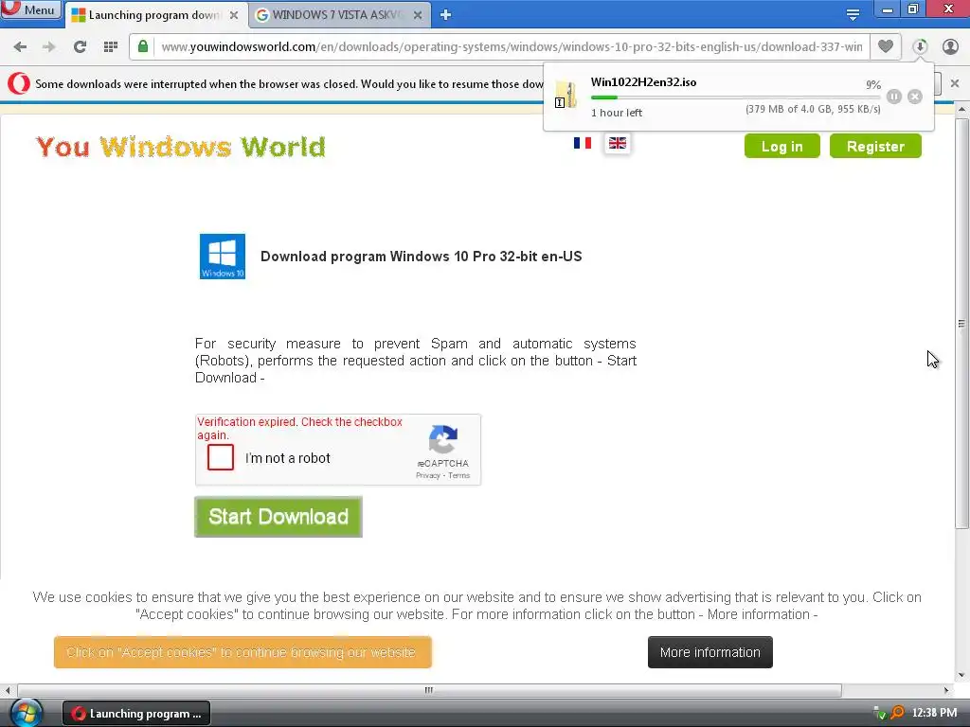Click the horizontal scrollbar right arrow

point(946,690)
